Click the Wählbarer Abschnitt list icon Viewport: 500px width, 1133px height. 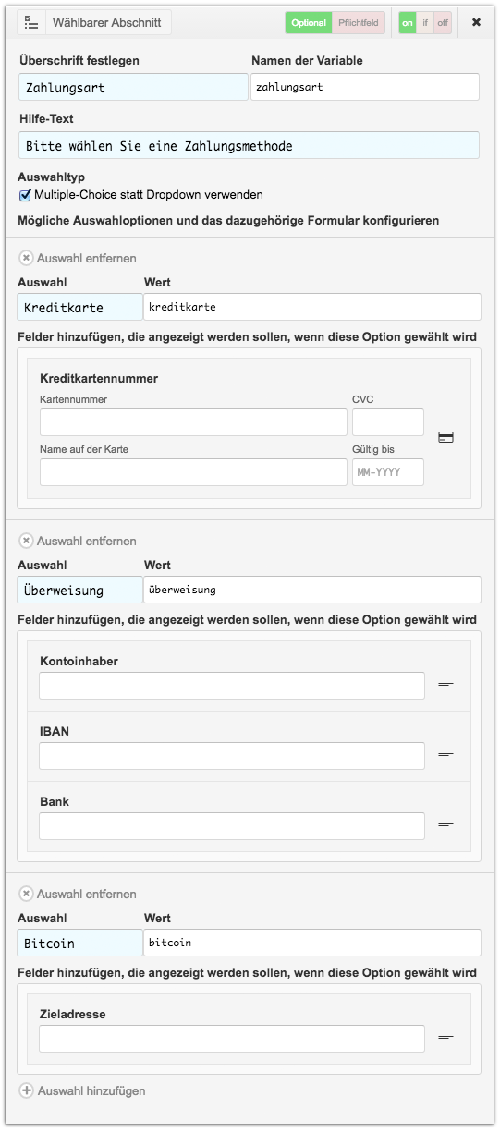click(x=30, y=22)
